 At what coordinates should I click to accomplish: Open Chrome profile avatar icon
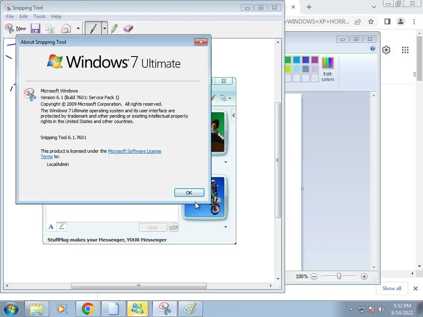coord(401,21)
